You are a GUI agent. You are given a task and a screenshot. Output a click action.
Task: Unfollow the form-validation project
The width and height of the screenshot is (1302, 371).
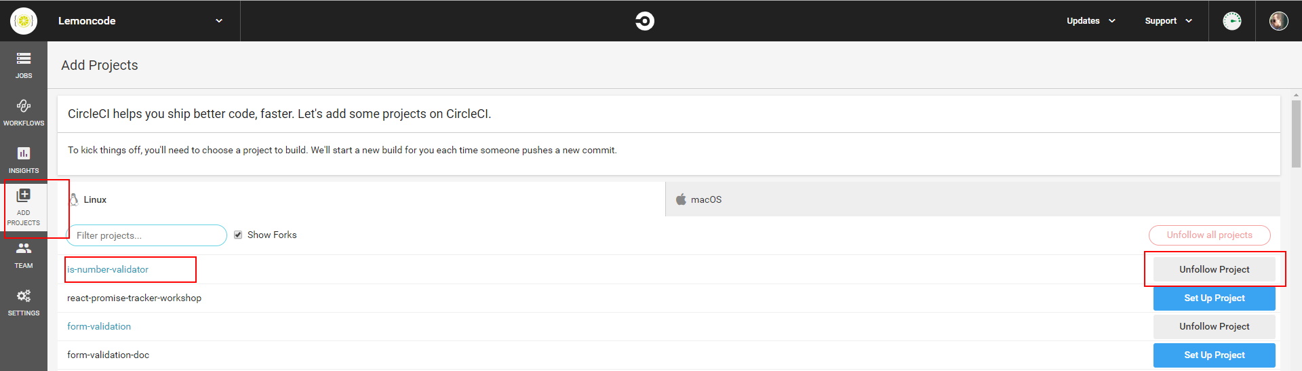click(x=1214, y=326)
